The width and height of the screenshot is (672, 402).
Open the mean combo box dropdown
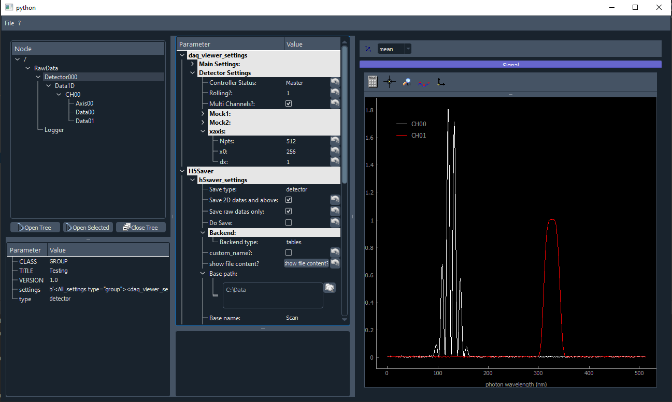(x=394, y=49)
